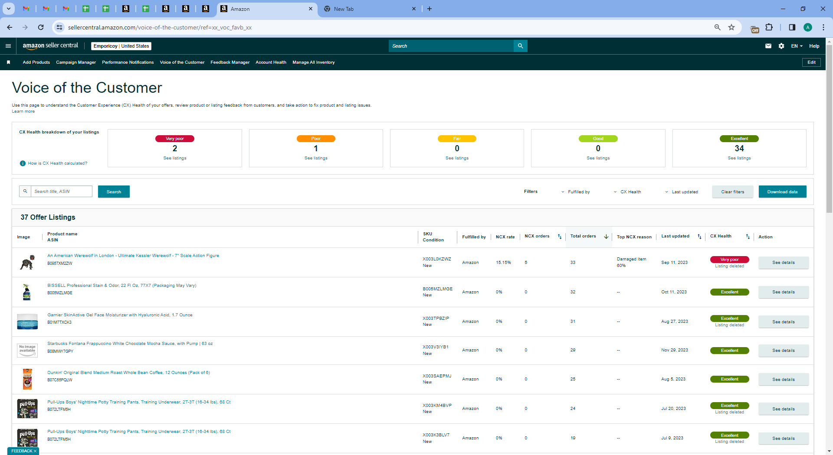Click the Download data button

coord(783,192)
